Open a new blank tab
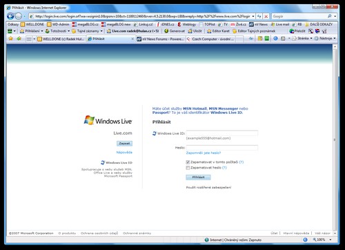The image size is (345, 250). pos(239,39)
